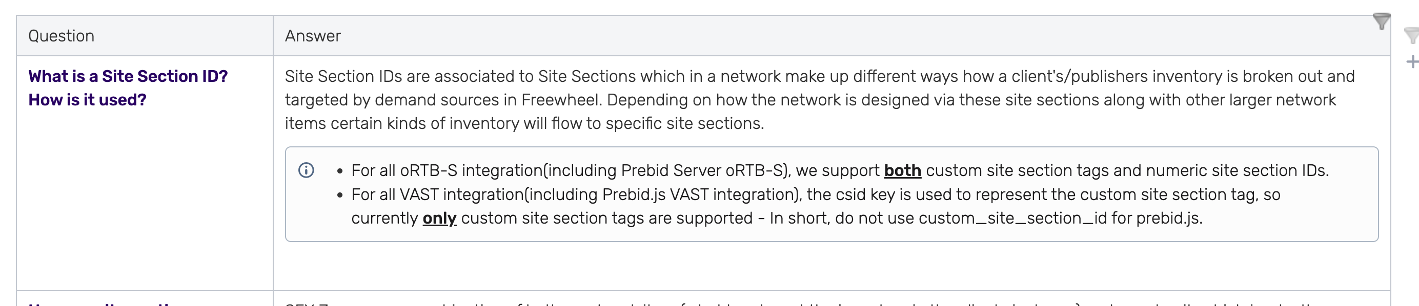Click the faded filter icon beside the table
The height and width of the screenshot is (306, 1419).
[1411, 36]
